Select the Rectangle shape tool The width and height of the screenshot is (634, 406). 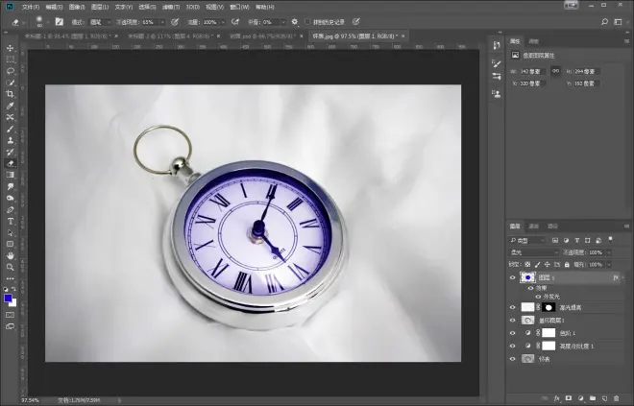pyautogui.click(x=11, y=244)
